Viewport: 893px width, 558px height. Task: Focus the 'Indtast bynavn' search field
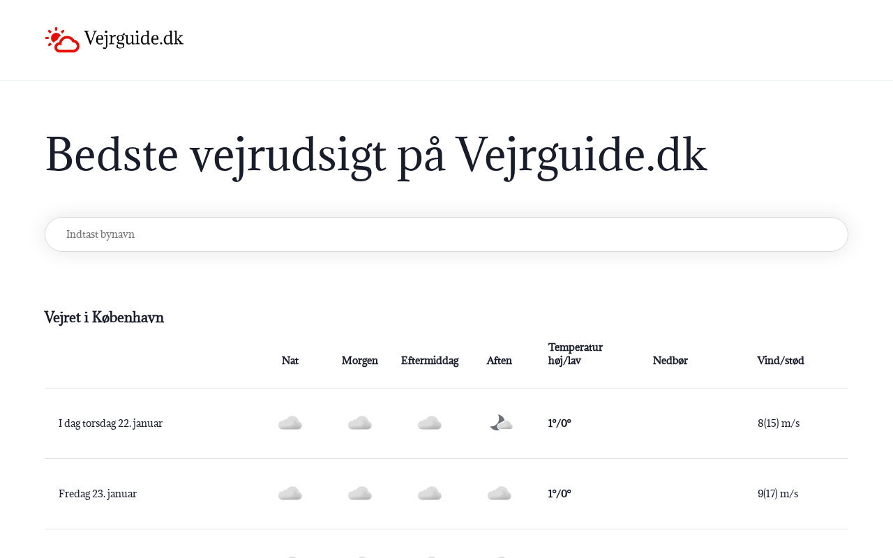446,234
